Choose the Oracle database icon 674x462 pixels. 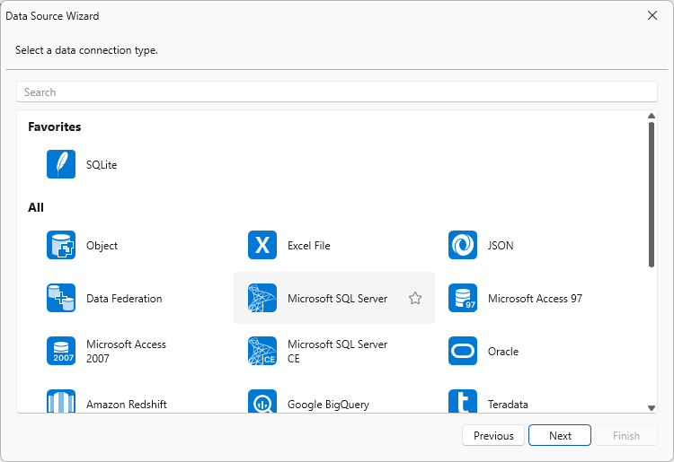click(x=463, y=351)
